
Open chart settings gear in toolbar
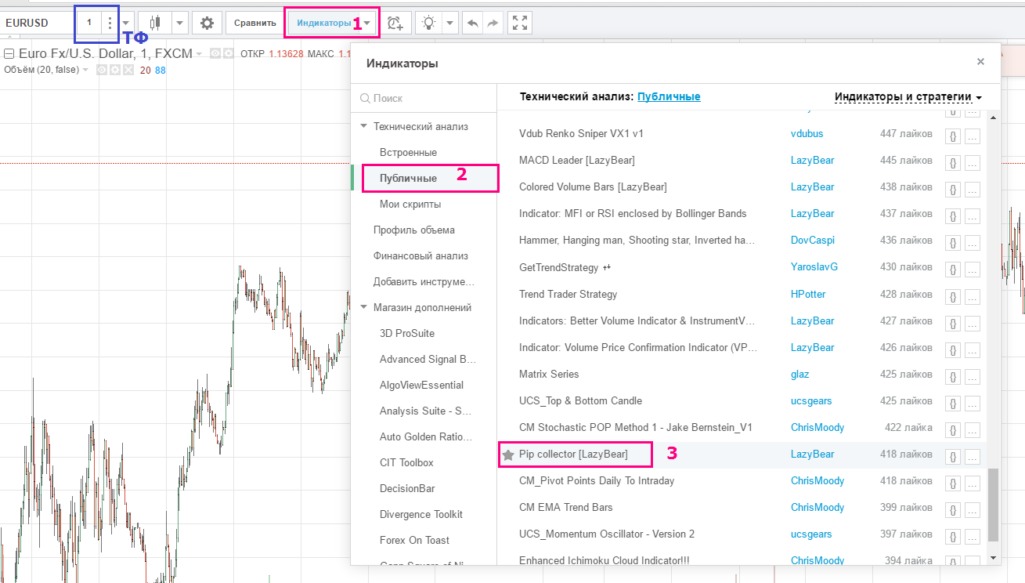(207, 23)
